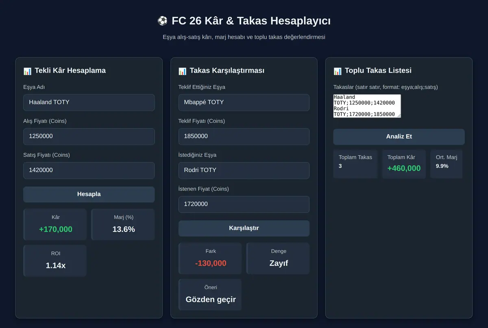This screenshot has height=328, width=488.
Task: Focus the Alış Fiyatı field showing 1250000
Action: pyautogui.click(x=89, y=136)
